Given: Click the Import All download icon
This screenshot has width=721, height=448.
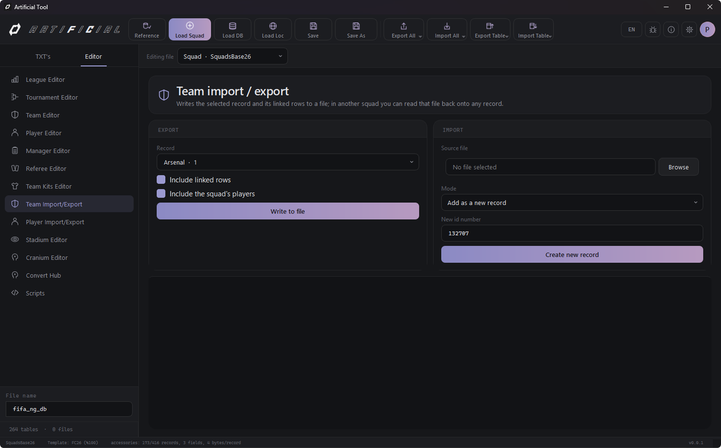Looking at the screenshot, I should [446, 26].
